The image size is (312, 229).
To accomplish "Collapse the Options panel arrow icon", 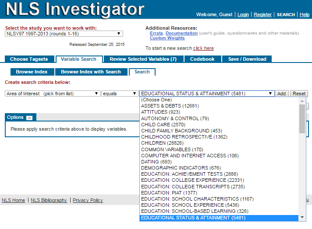I will [29, 118].
